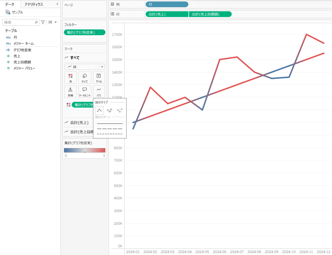This screenshot has width=332, height=255.
Task: Click the 色 (Color) marks card button
Action: coord(70,78)
